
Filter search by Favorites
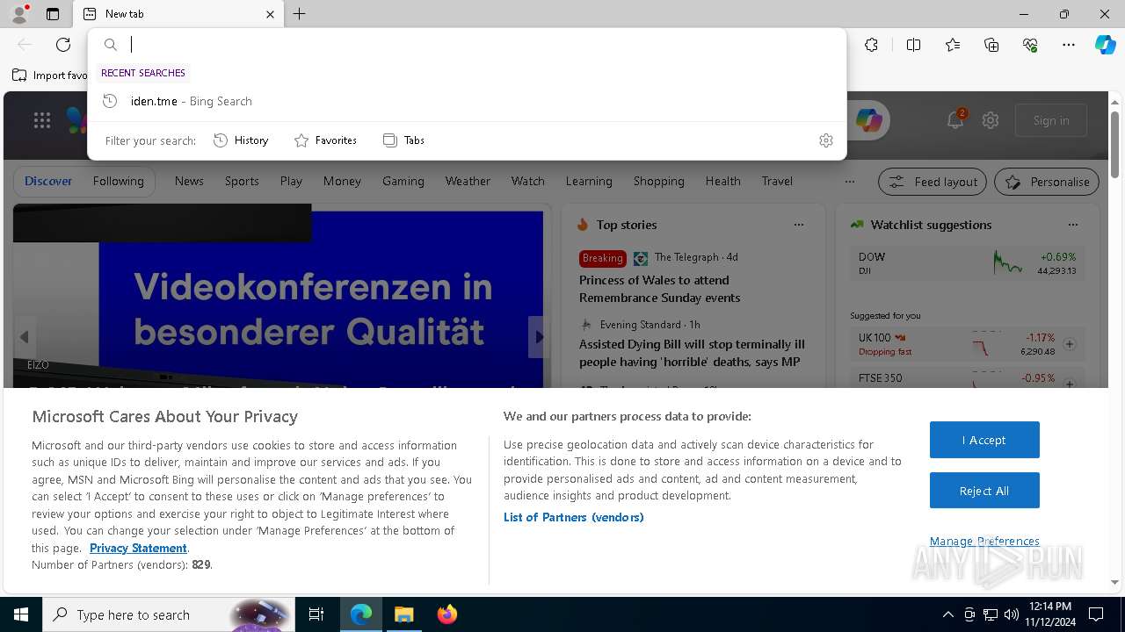click(x=325, y=140)
